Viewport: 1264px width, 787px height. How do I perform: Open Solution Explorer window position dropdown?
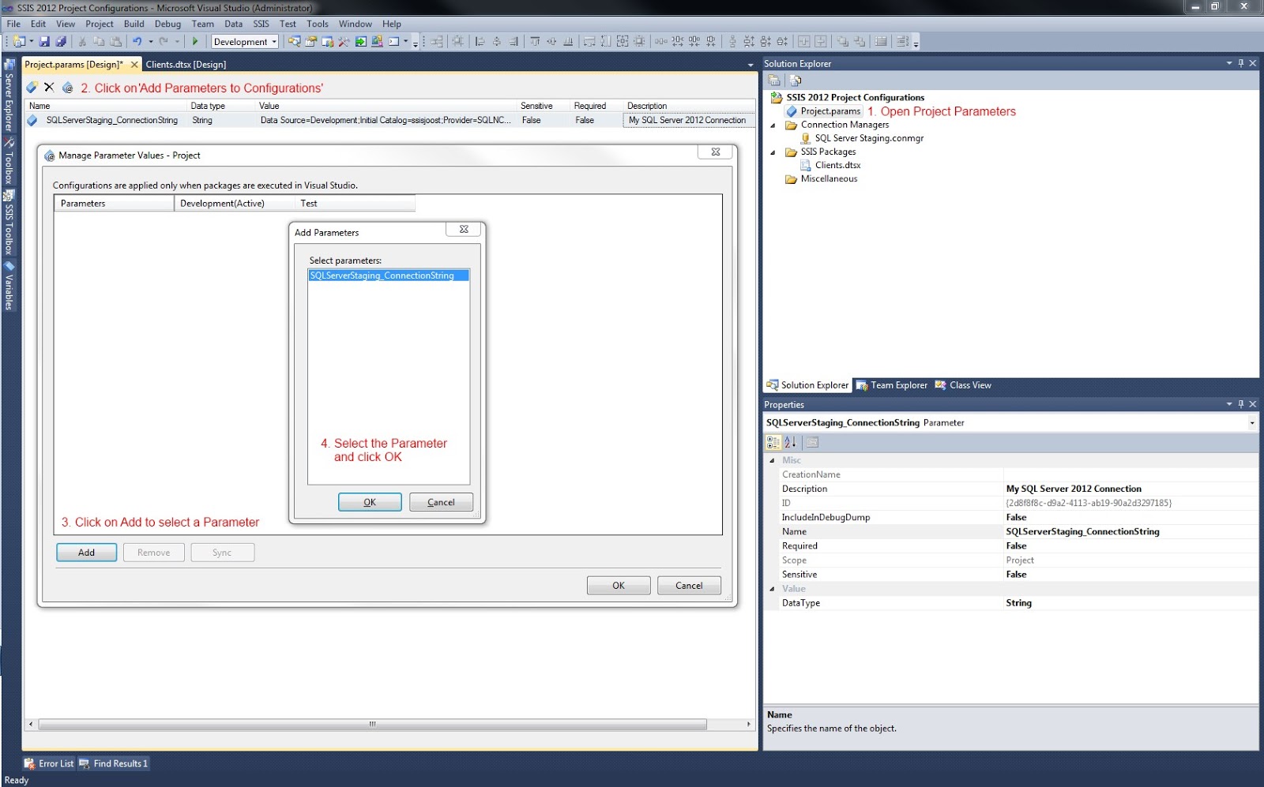pos(1229,63)
